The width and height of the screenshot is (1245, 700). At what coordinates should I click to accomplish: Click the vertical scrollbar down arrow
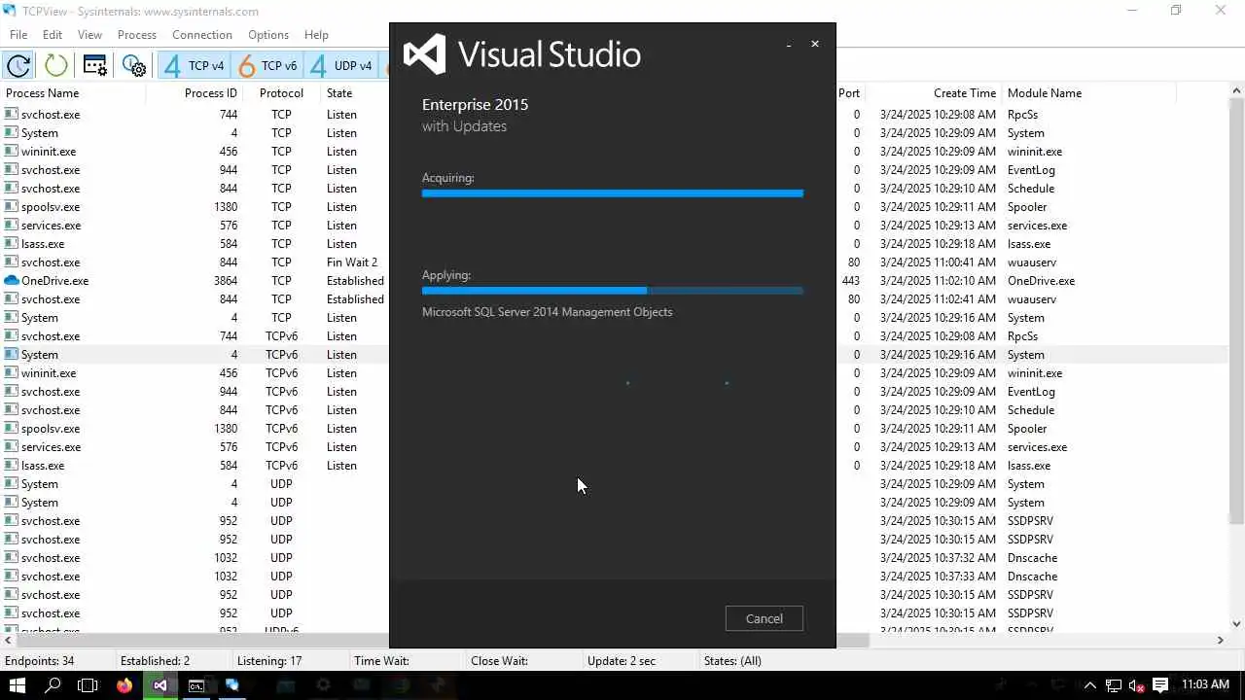[x=1236, y=623]
